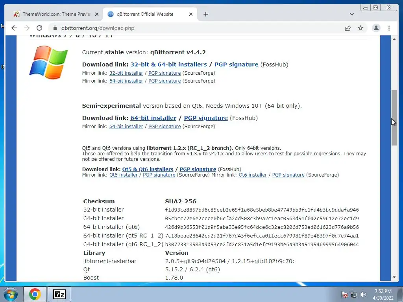This screenshot has height=302, width=403.
Task: Click the libtorrent-rasterbar version value
Action: point(230,261)
